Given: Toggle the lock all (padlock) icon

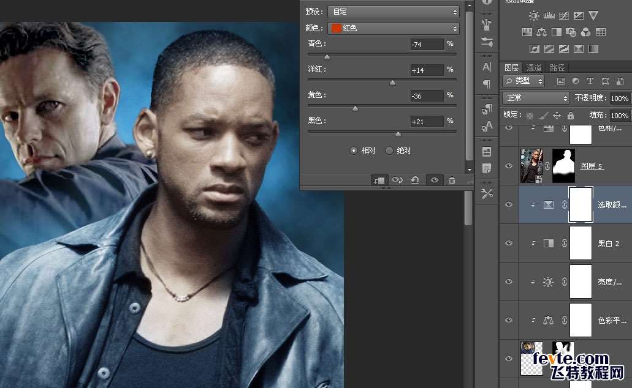Looking at the screenshot, I should 571,116.
